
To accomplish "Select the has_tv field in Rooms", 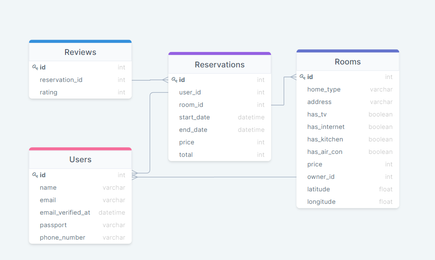I will [317, 114].
